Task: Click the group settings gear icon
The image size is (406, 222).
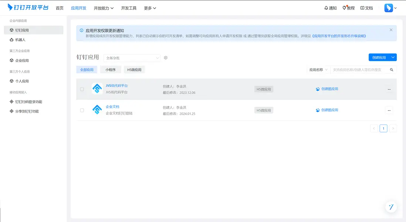Action: click(x=165, y=58)
